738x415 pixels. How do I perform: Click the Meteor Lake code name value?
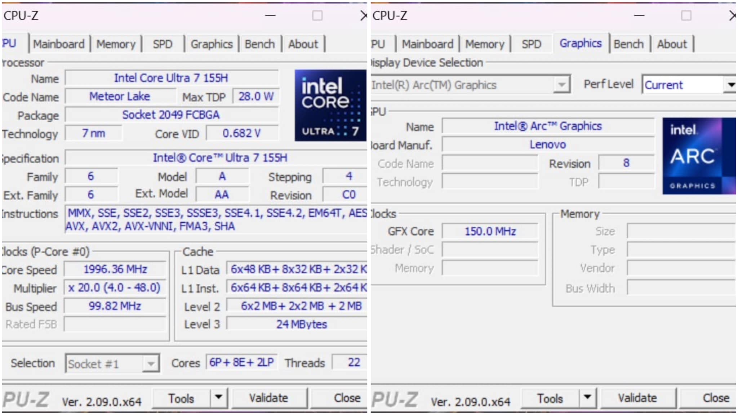click(120, 97)
